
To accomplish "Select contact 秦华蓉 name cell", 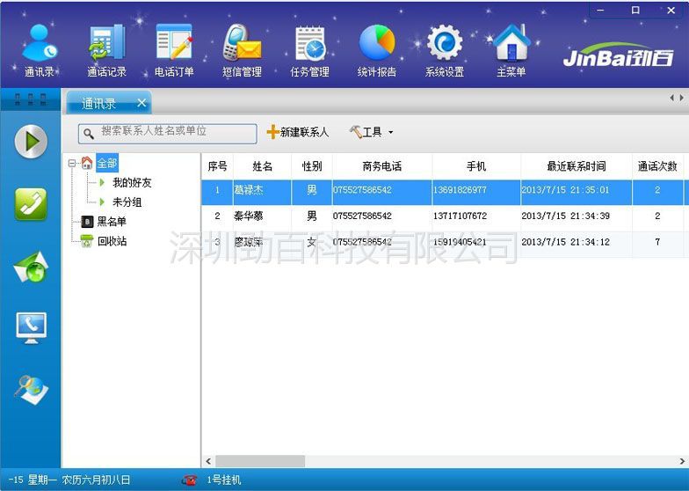I will pyautogui.click(x=262, y=216).
